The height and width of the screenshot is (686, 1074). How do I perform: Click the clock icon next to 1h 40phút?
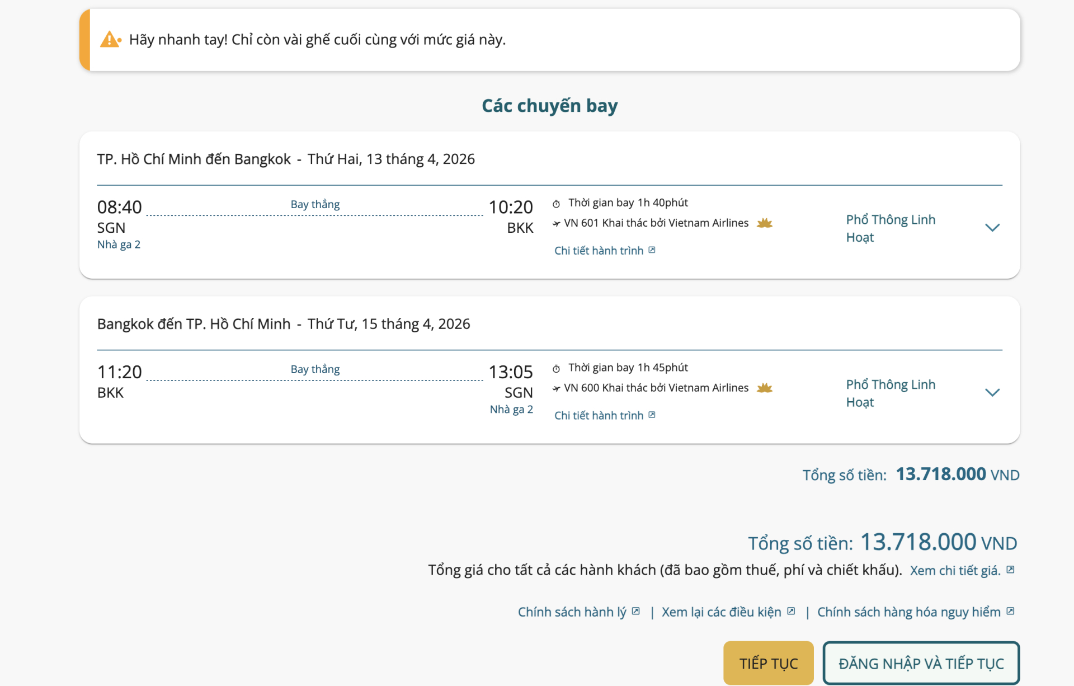coord(556,204)
